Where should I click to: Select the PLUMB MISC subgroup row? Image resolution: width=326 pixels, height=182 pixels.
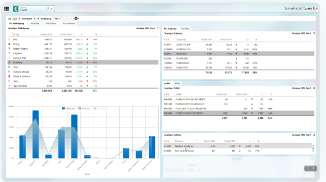(x=239, y=59)
